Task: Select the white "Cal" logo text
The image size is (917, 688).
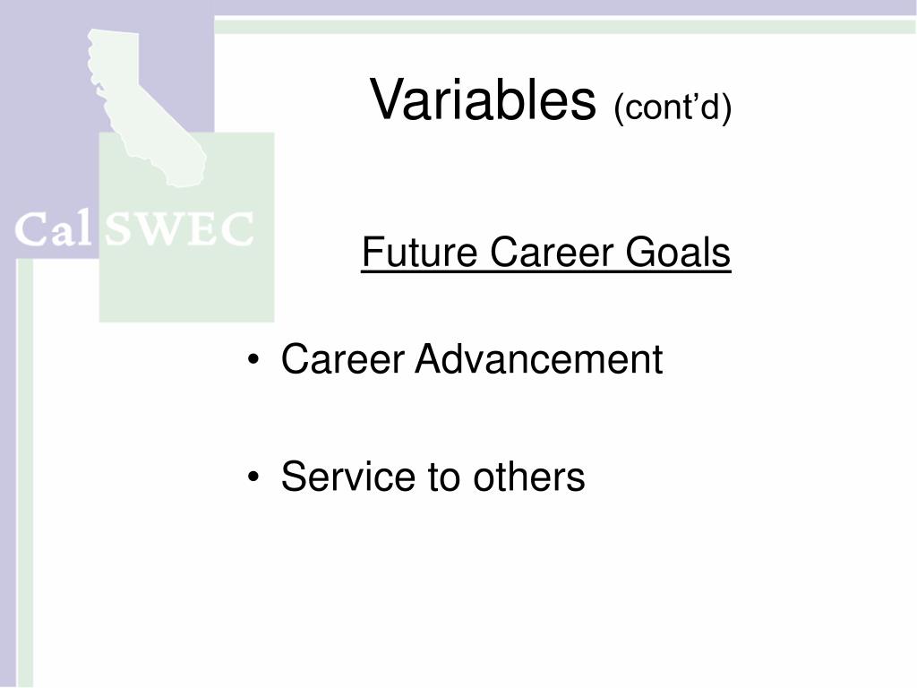Action: (53, 229)
